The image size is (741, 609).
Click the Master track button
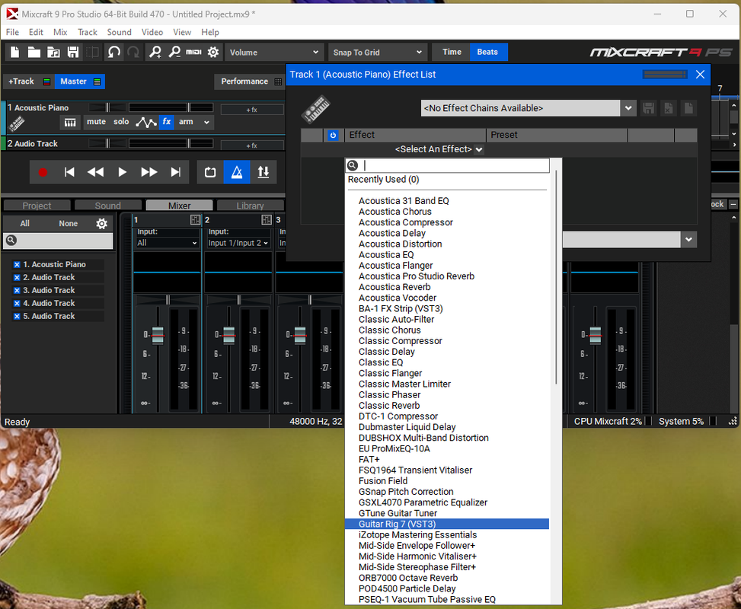(79, 81)
